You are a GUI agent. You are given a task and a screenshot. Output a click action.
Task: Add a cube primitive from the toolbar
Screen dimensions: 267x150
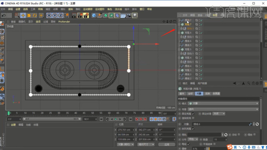pos(94,15)
